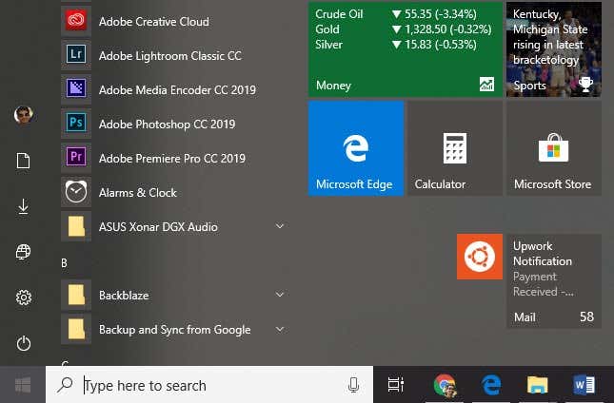614x403 pixels.
Task: Open the Money live tile
Action: coord(405,49)
